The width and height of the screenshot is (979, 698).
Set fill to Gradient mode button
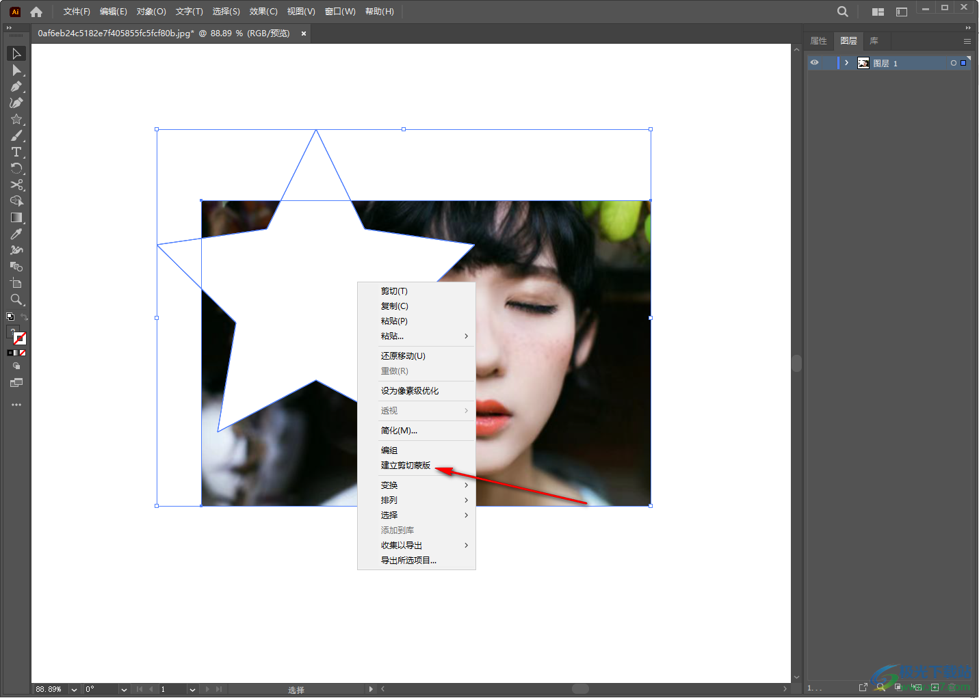16,353
